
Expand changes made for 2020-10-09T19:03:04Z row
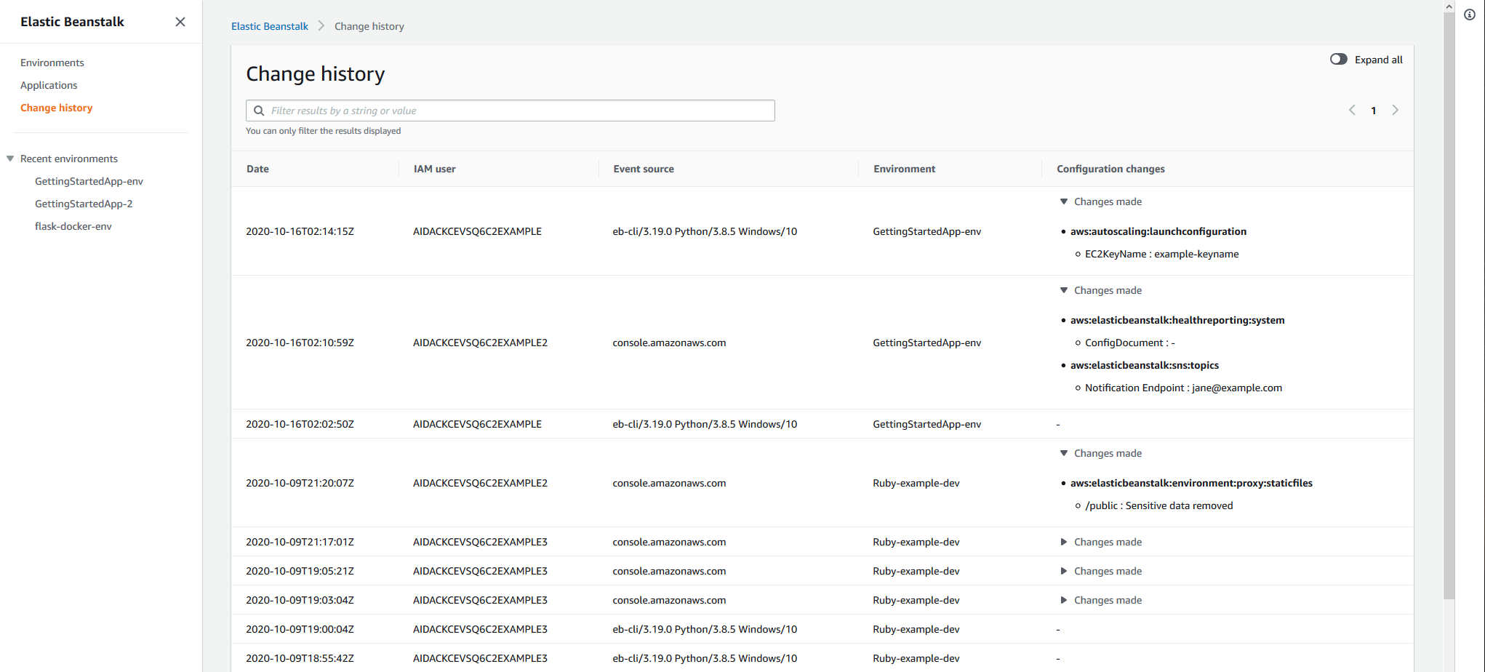(x=1064, y=600)
